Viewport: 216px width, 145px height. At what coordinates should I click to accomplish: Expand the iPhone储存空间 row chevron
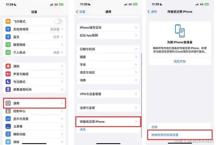[136, 27]
